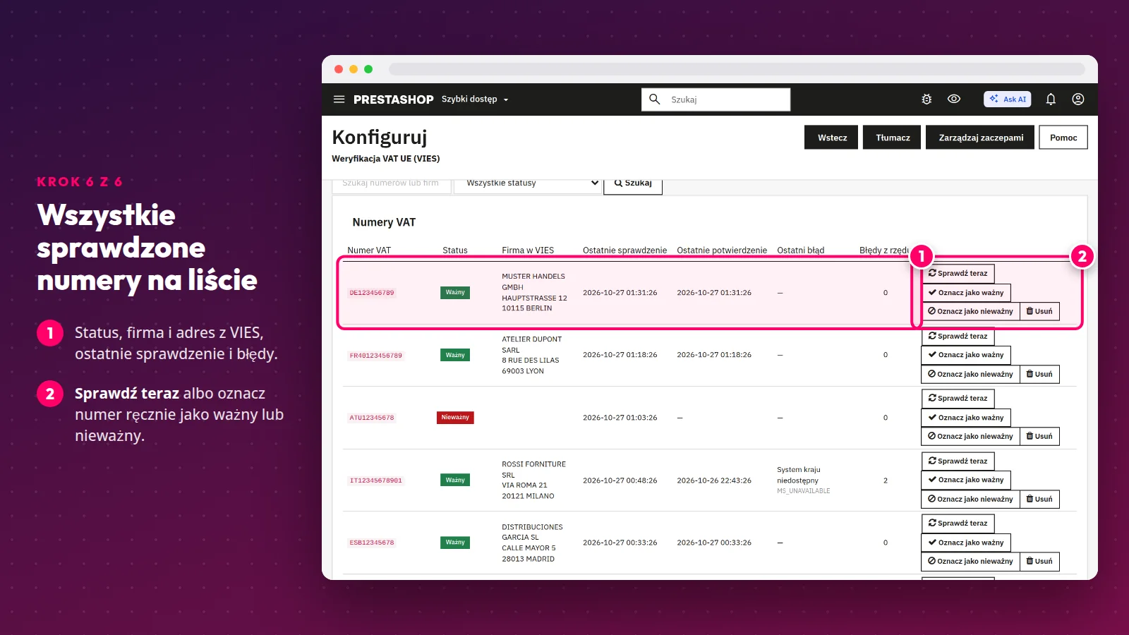Open the Ask AI assistant
The image size is (1129, 635).
click(1008, 99)
